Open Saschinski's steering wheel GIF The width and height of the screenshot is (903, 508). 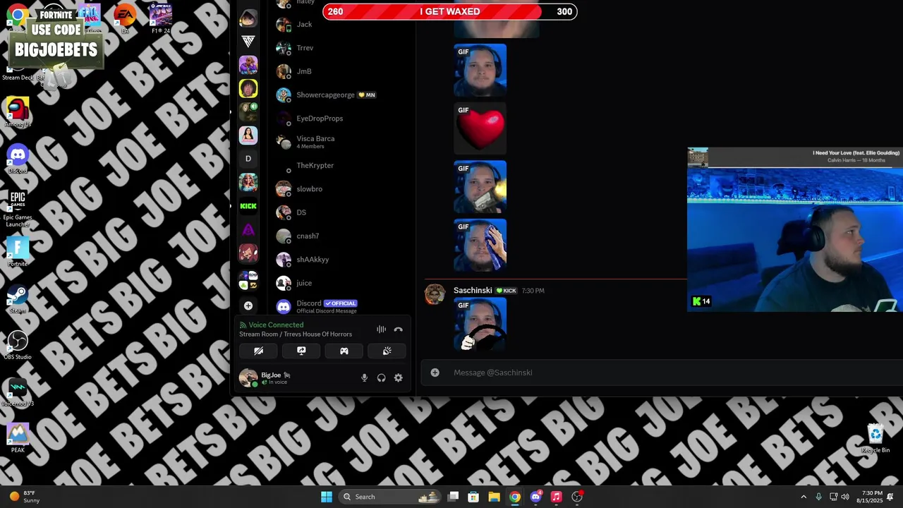480,325
